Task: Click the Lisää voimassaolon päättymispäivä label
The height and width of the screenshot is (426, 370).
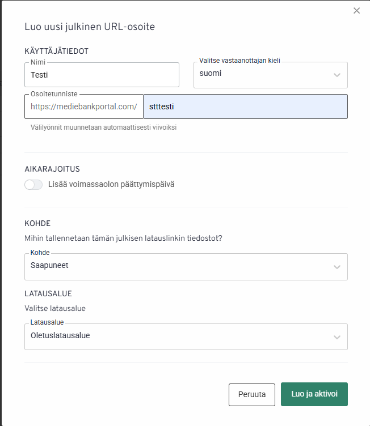Action: point(112,185)
